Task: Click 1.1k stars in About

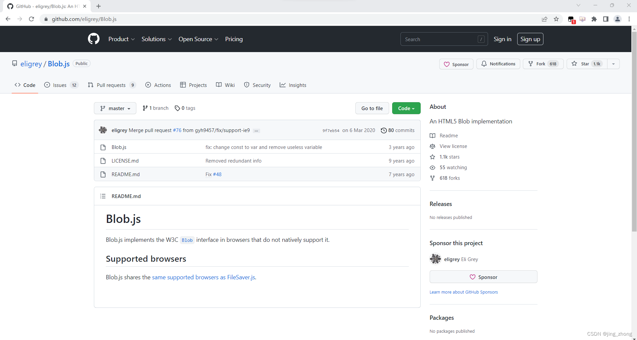Action: (450, 157)
